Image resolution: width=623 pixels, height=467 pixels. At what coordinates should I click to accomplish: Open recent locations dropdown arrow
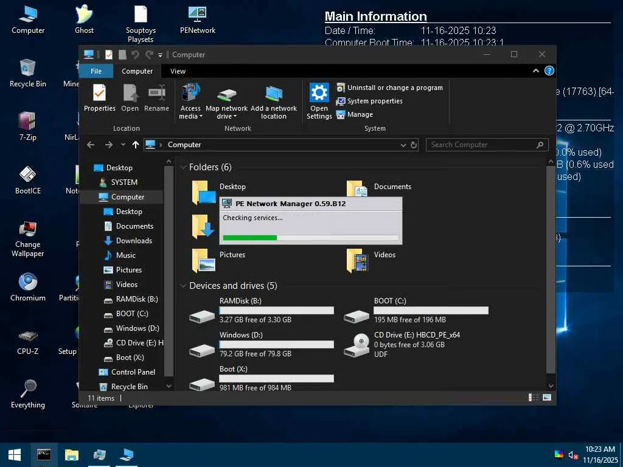[123, 145]
